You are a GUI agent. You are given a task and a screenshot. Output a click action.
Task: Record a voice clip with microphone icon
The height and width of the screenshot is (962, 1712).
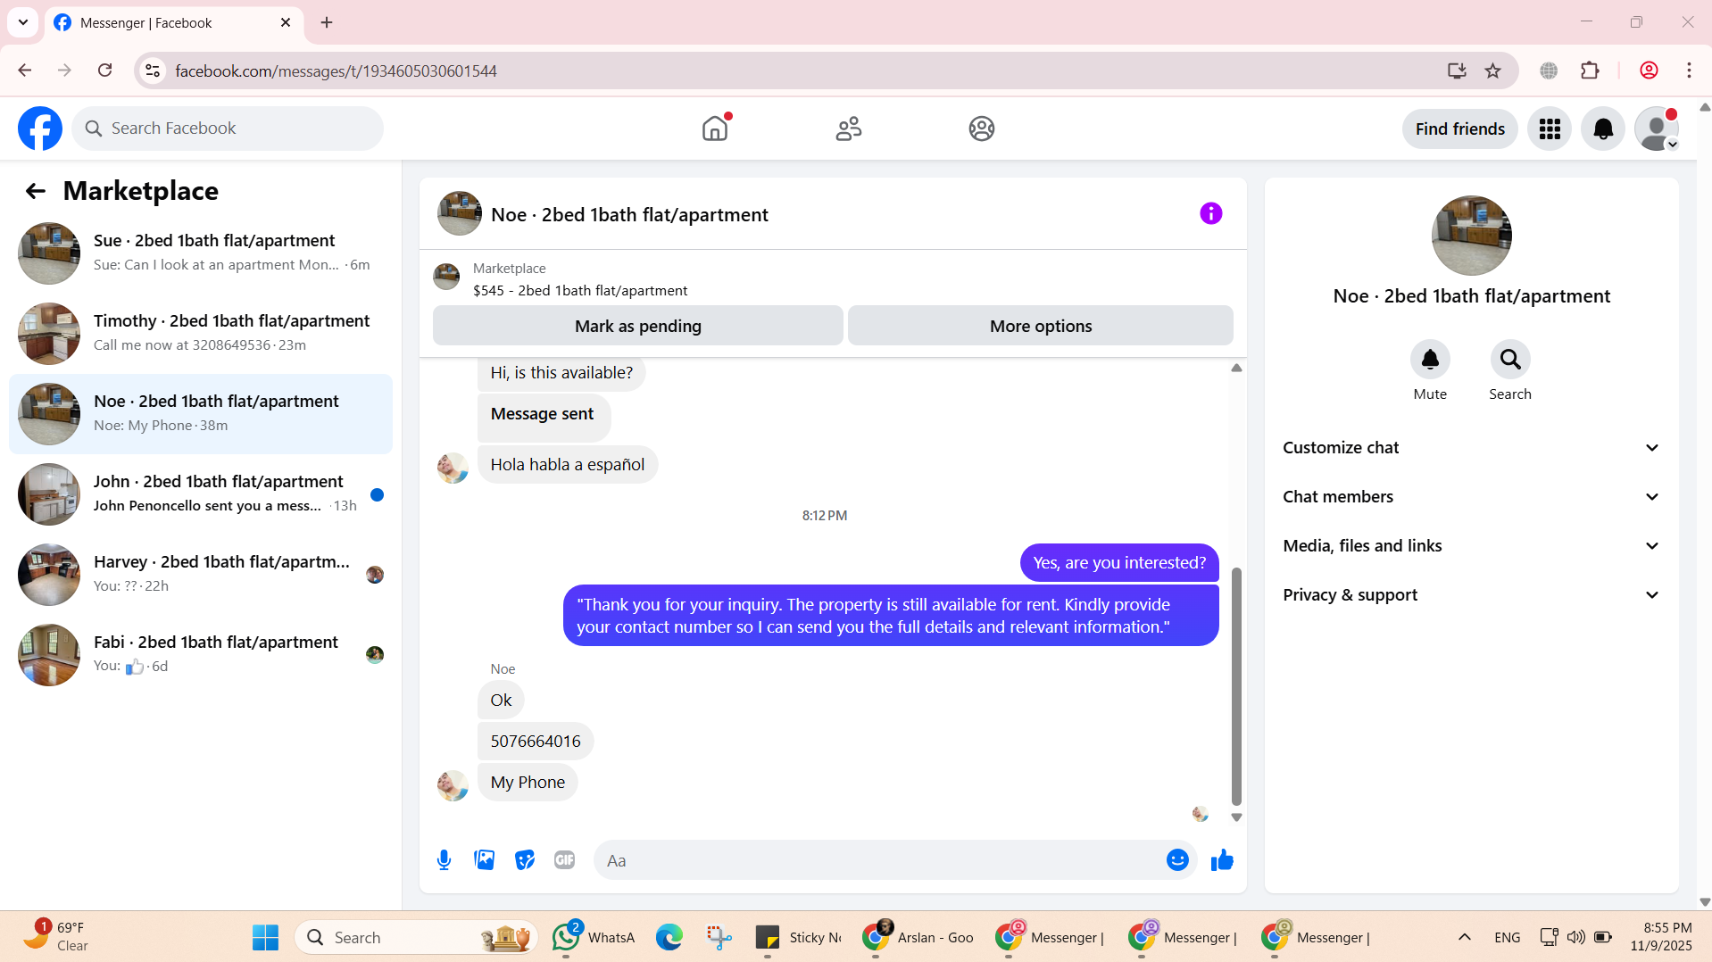(444, 860)
